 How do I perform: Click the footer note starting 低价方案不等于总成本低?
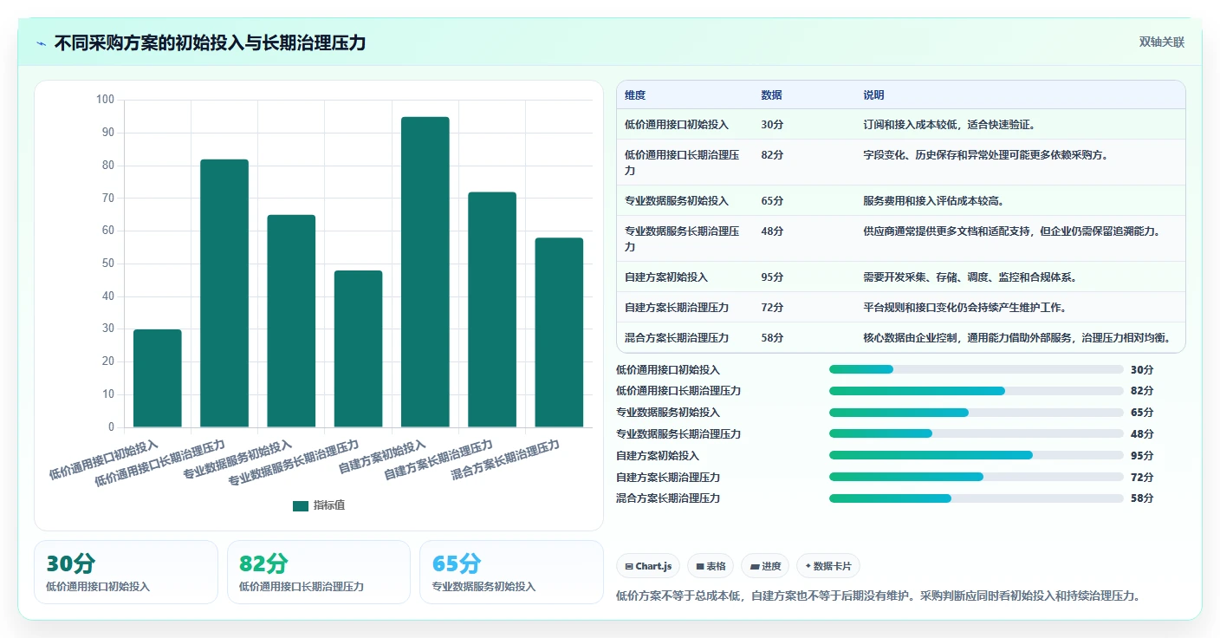[878, 596]
